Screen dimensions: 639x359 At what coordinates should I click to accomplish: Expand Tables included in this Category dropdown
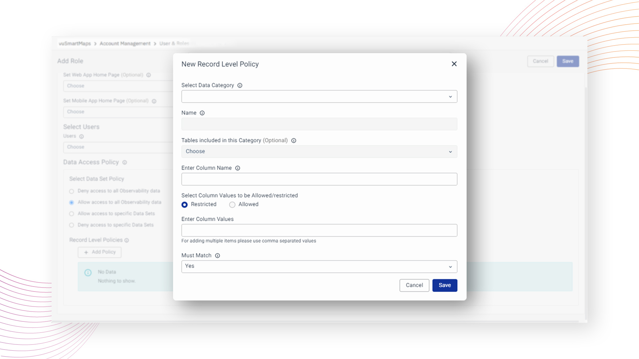[319, 152]
